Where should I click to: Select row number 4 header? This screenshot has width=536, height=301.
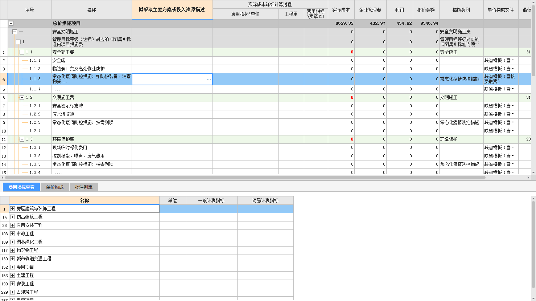(4, 79)
